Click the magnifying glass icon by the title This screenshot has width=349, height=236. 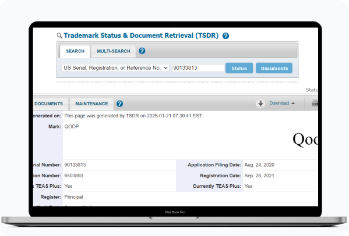(59, 35)
